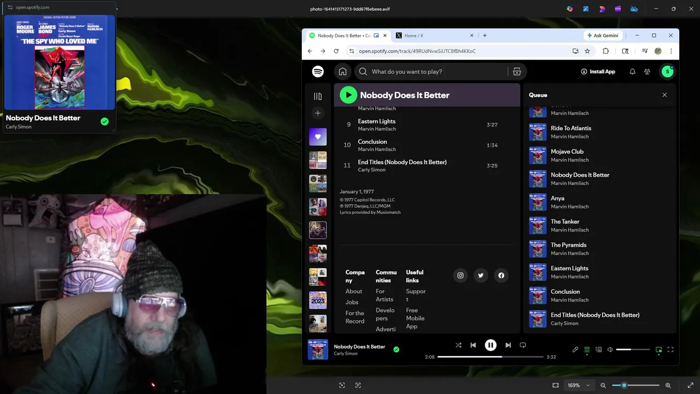
Task: Click the Install App button
Action: tap(598, 72)
